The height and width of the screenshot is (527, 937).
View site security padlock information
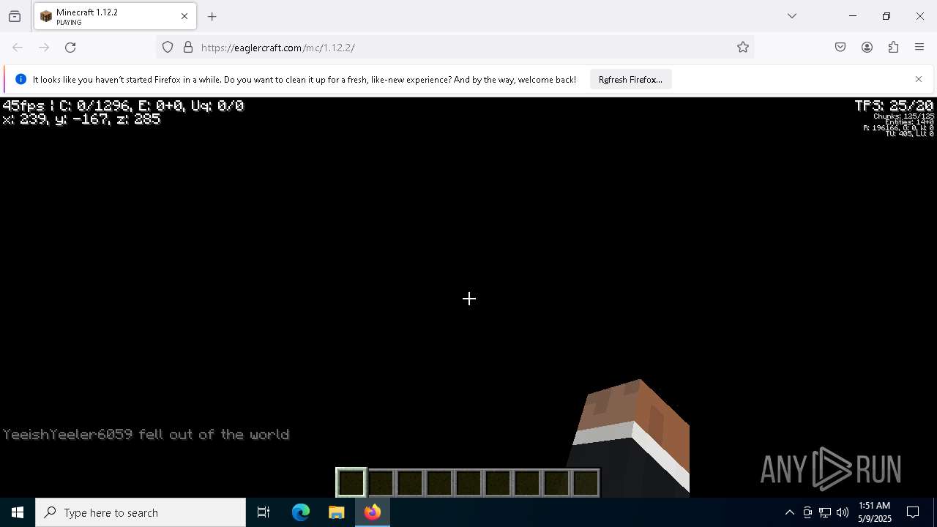pos(188,48)
